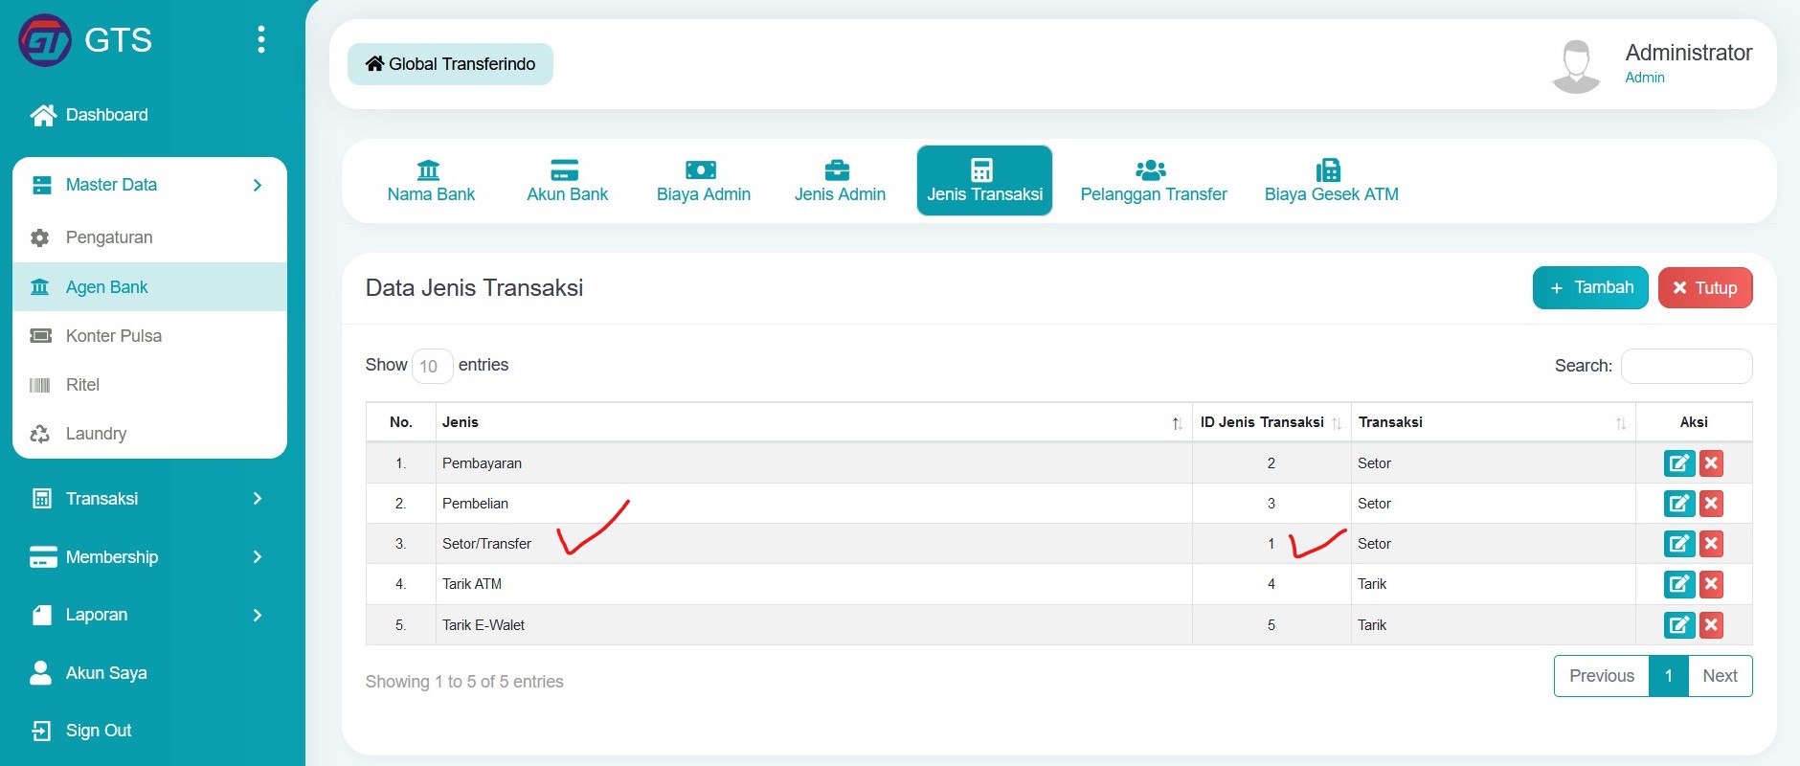Image resolution: width=1800 pixels, height=766 pixels.
Task: Open Ritel submenu item
Action: coord(149,385)
